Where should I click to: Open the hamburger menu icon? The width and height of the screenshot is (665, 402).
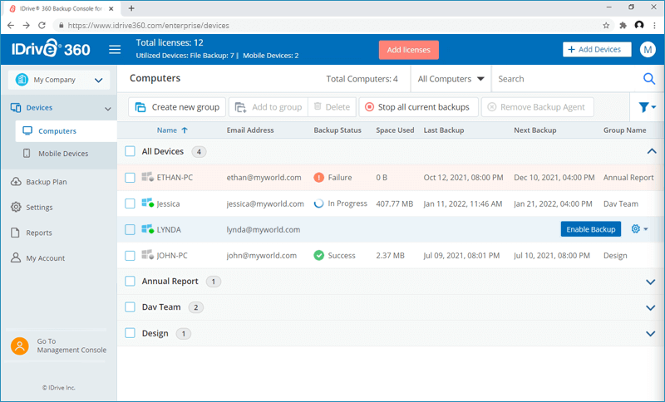pos(115,50)
